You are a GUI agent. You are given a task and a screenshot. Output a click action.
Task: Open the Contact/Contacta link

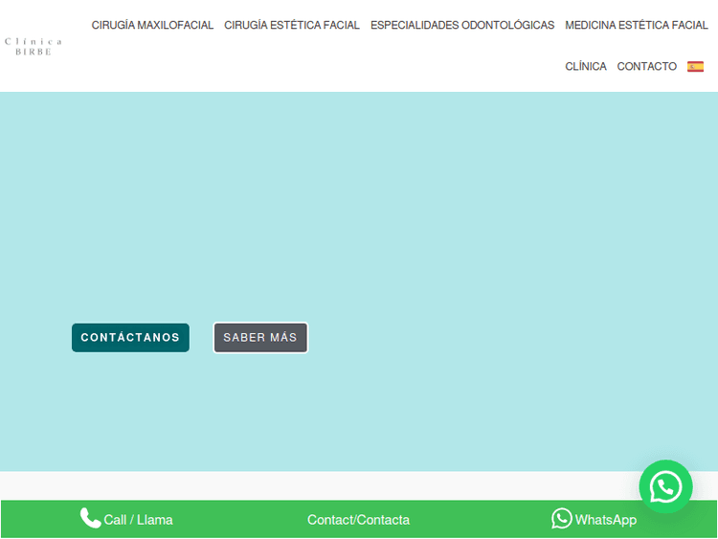[x=358, y=520]
